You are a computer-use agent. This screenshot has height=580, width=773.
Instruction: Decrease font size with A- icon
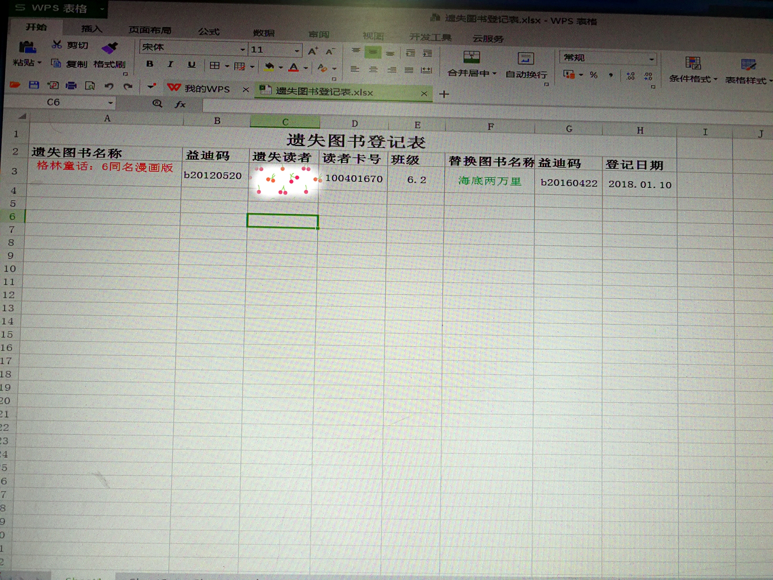click(x=330, y=51)
